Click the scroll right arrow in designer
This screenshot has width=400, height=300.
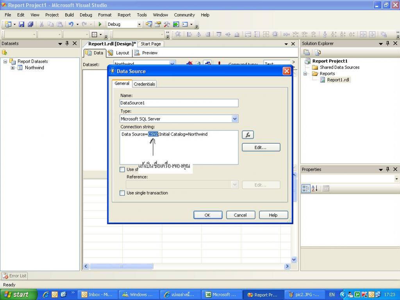(287, 266)
